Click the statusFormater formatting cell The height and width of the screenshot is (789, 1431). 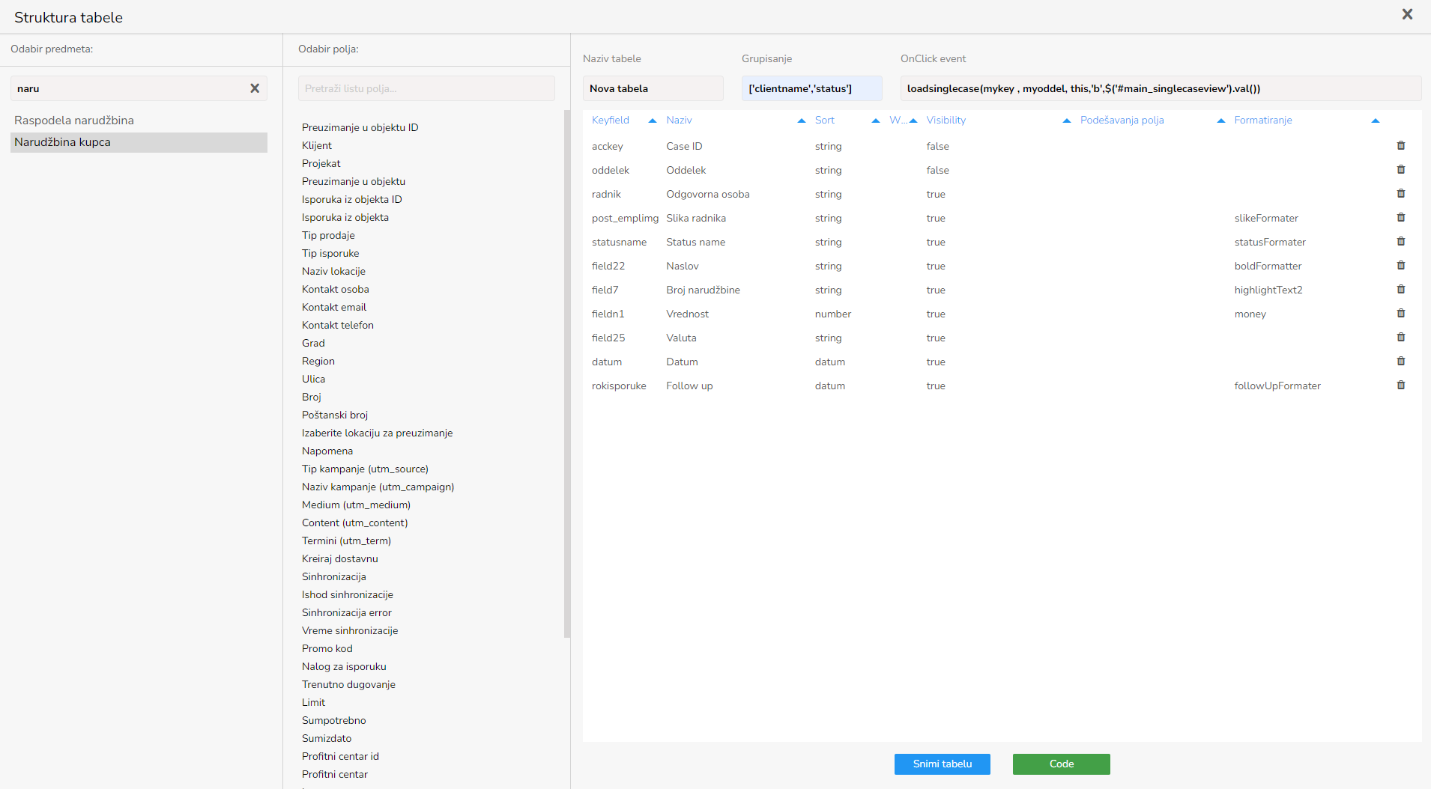(x=1270, y=243)
